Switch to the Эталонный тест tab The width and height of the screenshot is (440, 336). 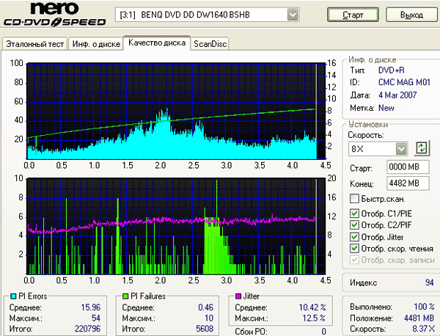tap(34, 44)
